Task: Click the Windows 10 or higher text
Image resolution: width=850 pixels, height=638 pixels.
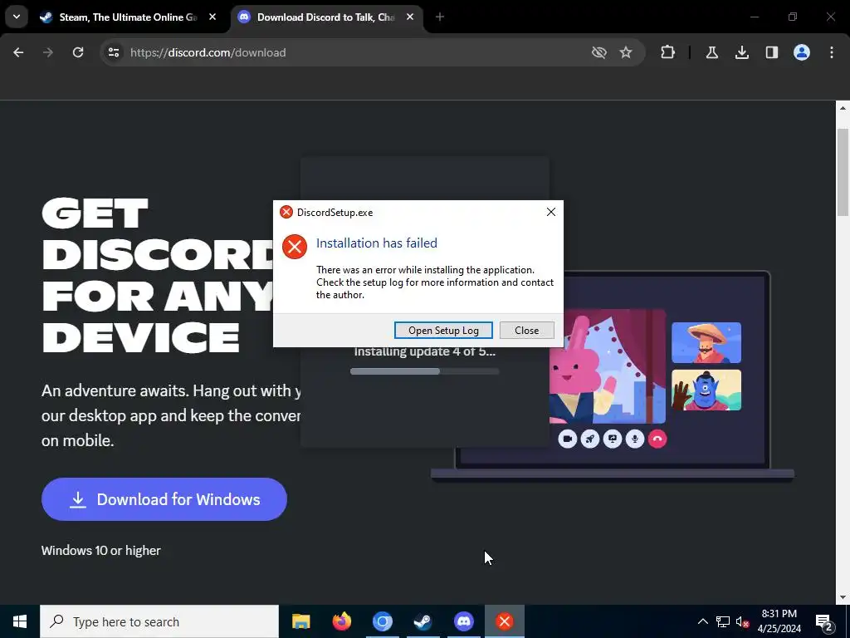Action: tap(101, 550)
